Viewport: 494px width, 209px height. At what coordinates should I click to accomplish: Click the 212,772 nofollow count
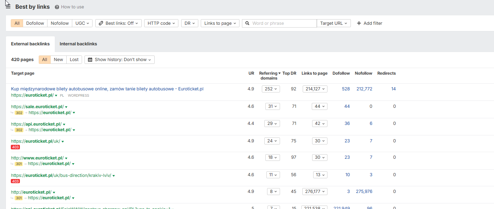[x=364, y=89]
